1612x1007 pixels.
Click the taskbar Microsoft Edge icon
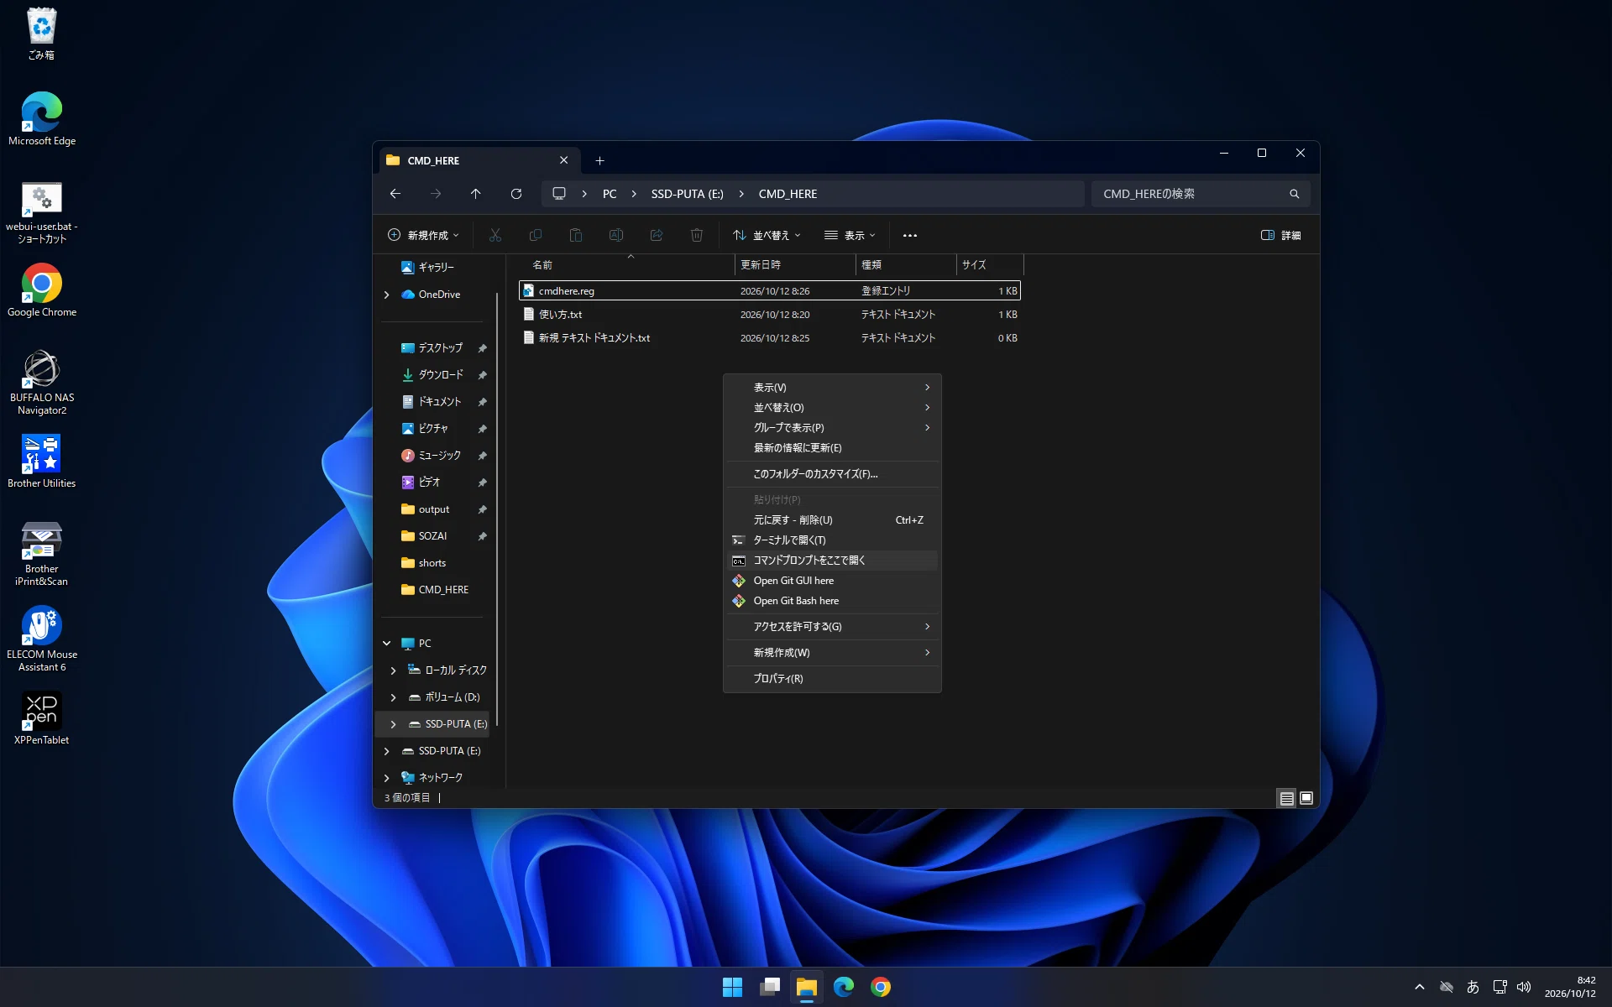pos(843,987)
